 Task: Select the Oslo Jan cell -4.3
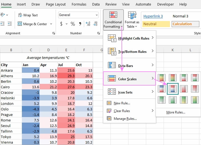tap(31, 109)
